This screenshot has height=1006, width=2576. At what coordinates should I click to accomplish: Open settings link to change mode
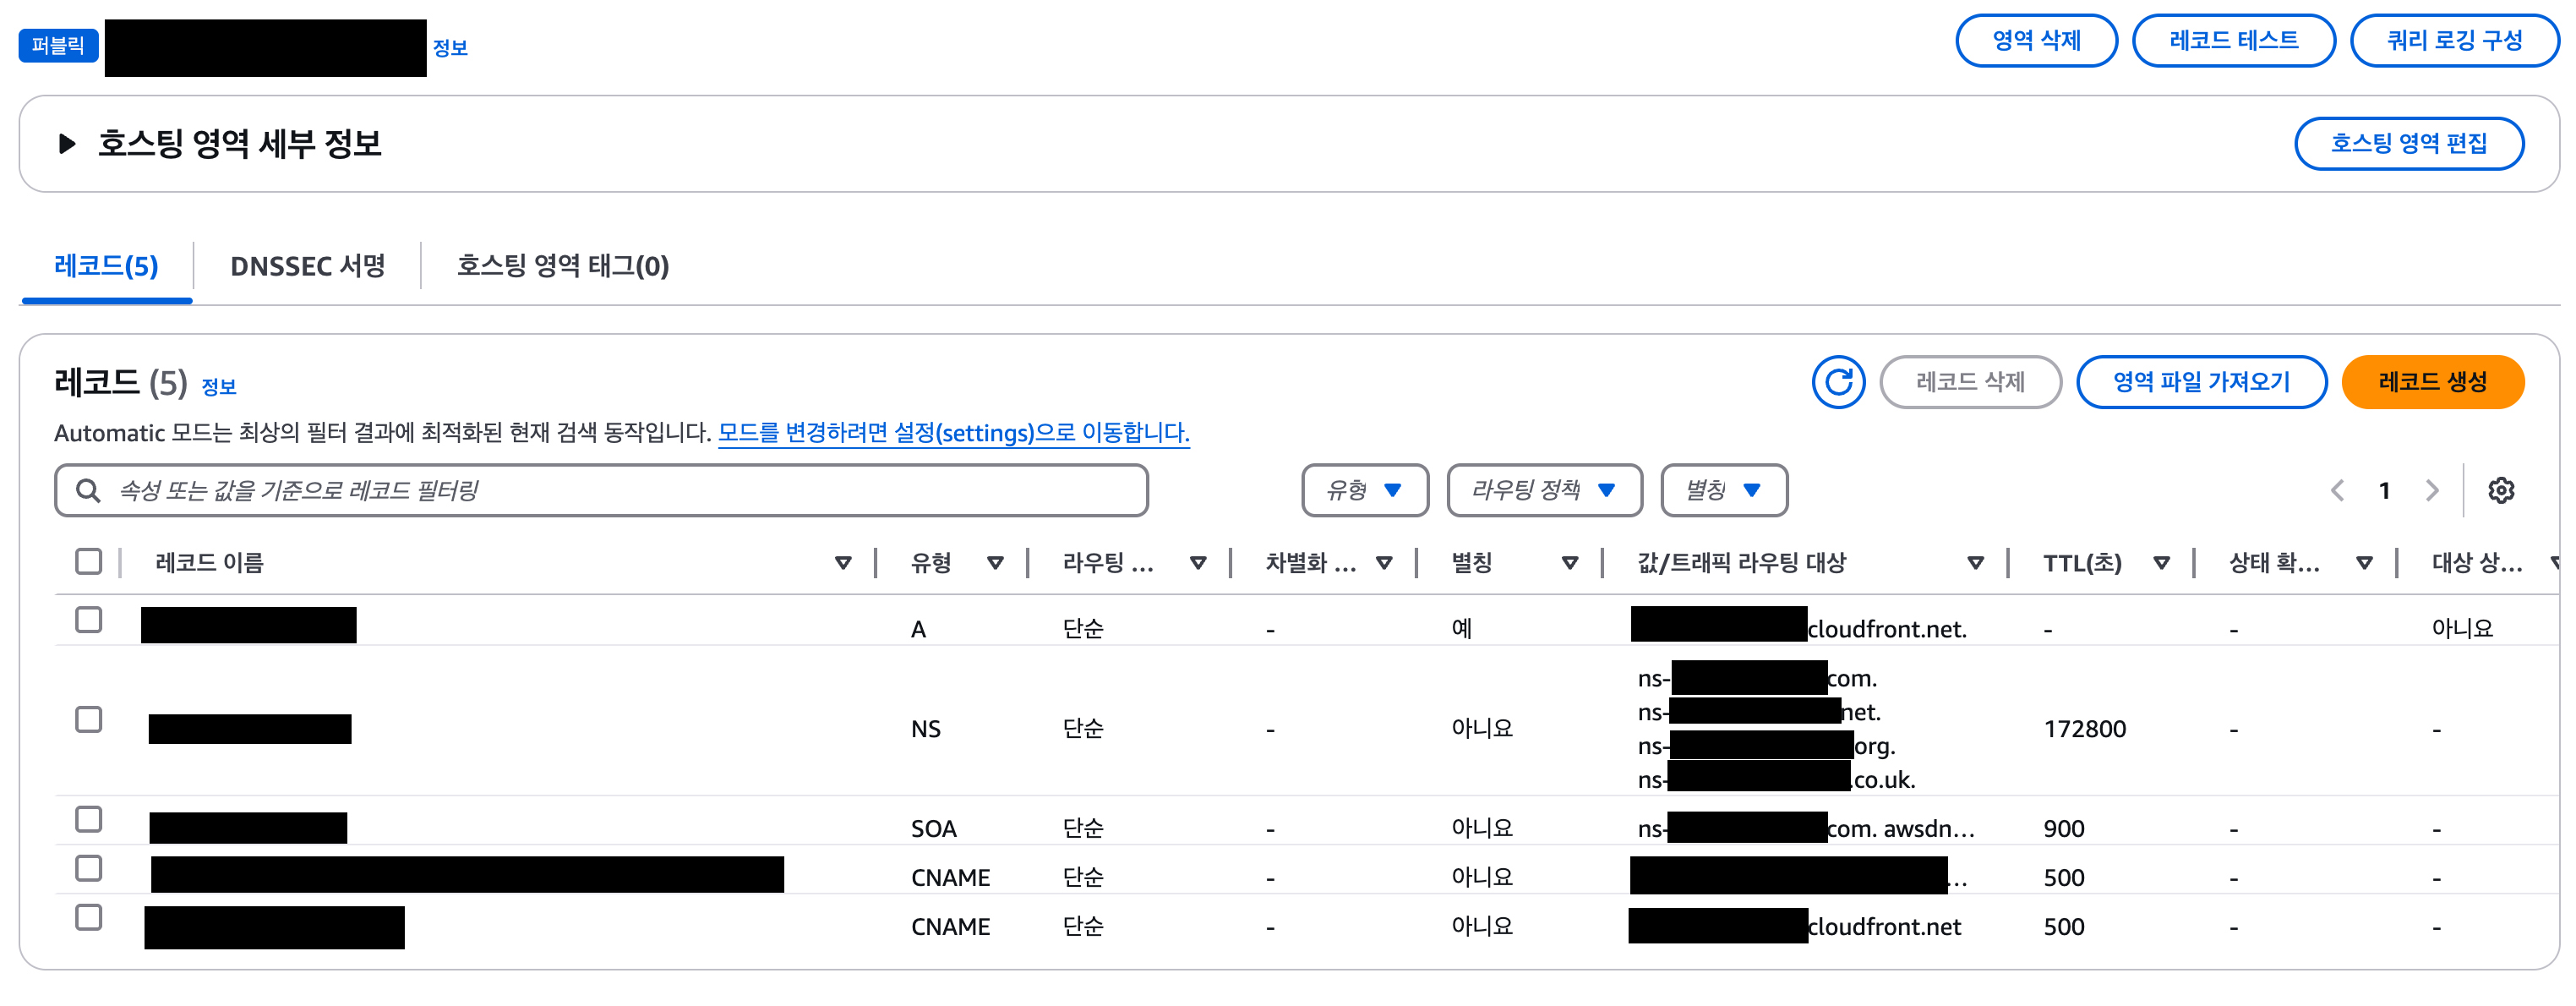tap(953, 433)
